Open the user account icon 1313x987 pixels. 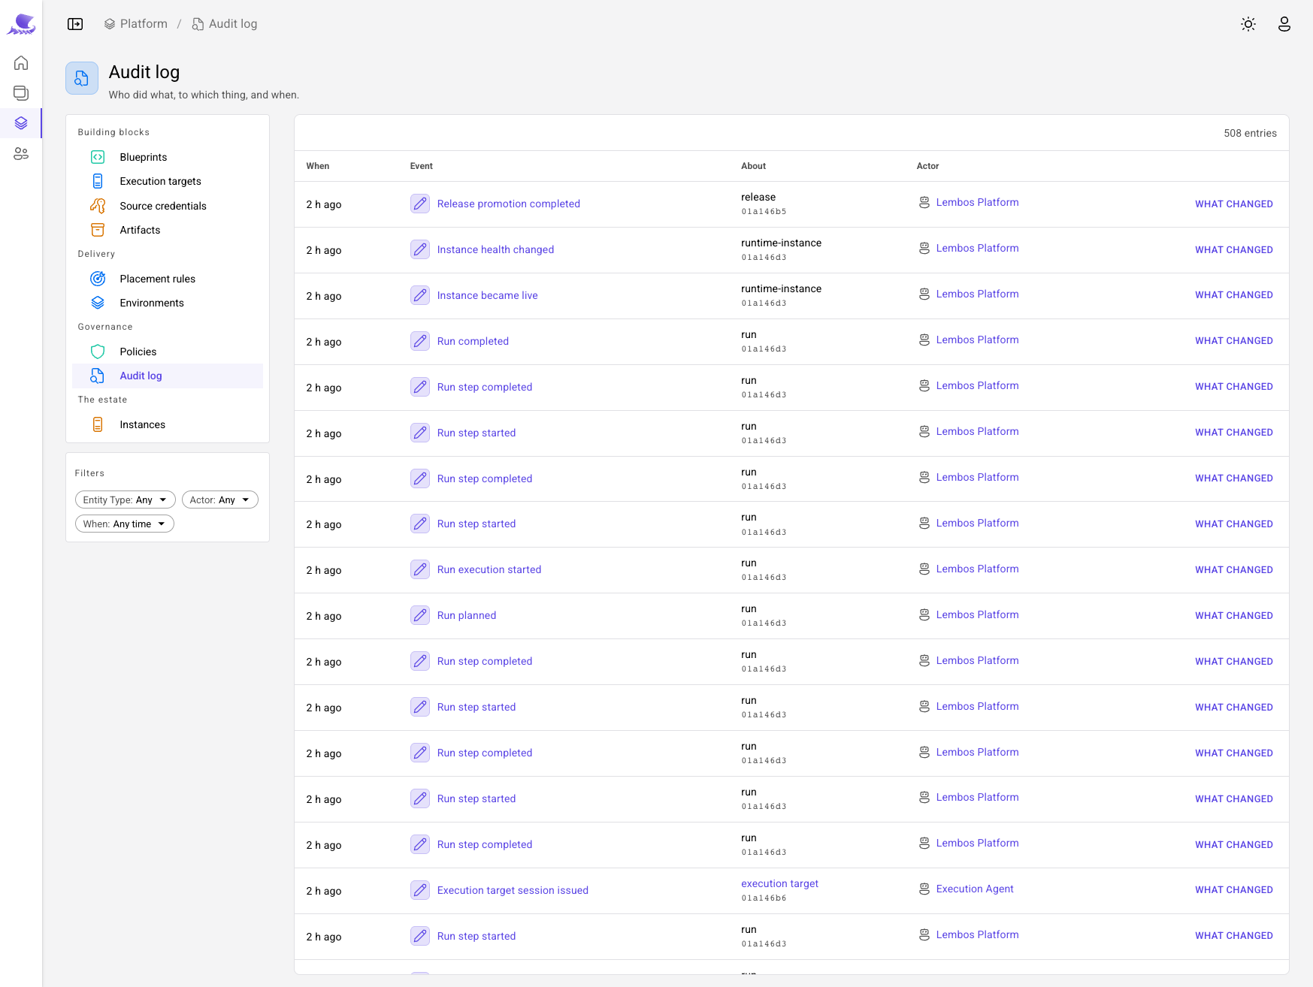[1284, 24]
